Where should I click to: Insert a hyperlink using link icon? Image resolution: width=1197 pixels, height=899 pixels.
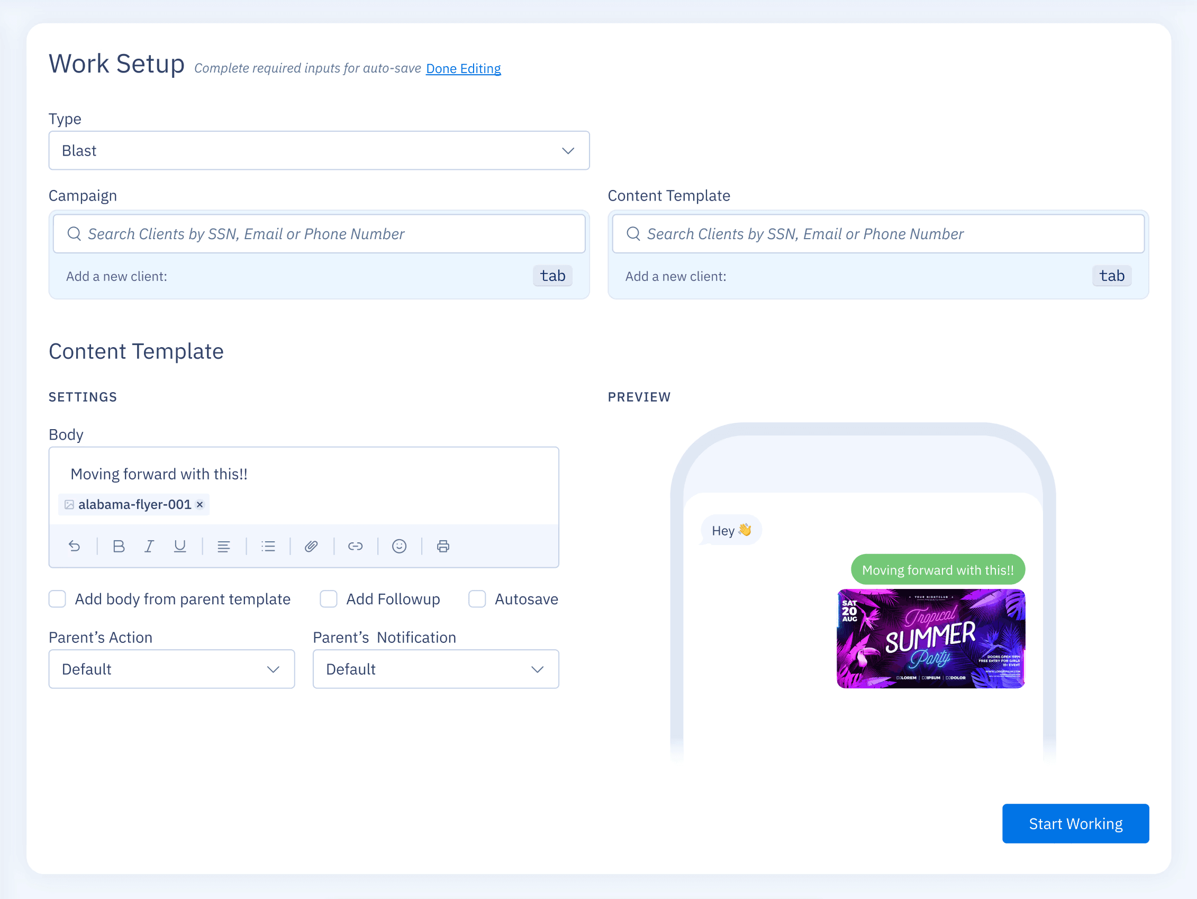[x=355, y=546]
